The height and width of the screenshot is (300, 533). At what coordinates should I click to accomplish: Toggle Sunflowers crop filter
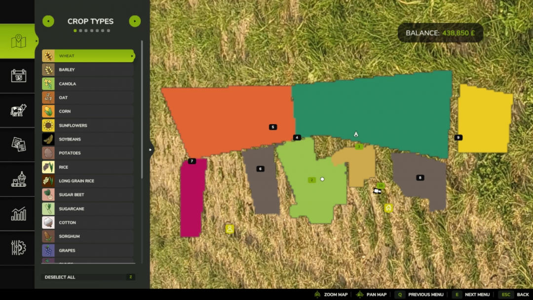88,125
